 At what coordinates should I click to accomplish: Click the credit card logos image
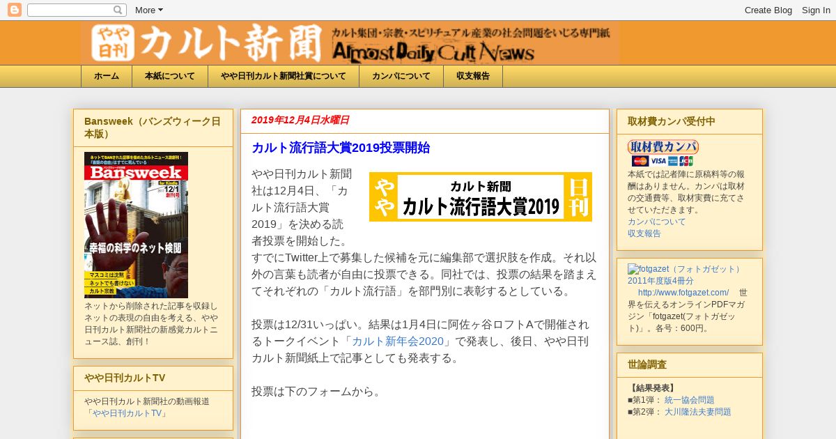[x=663, y=161]
